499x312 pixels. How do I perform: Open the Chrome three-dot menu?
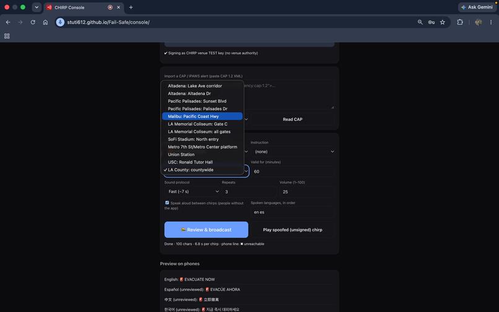coord(491,22)
